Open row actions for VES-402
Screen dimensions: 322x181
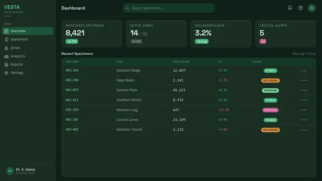[x=304, y=130]
